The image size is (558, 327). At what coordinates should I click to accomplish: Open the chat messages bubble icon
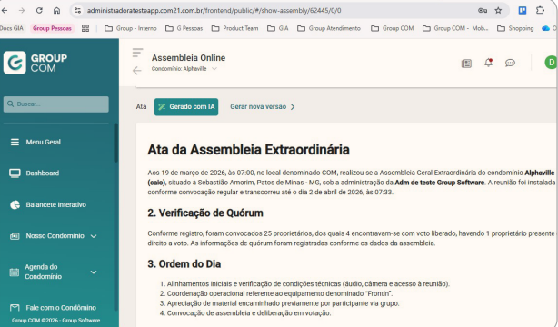click(510, 63)
